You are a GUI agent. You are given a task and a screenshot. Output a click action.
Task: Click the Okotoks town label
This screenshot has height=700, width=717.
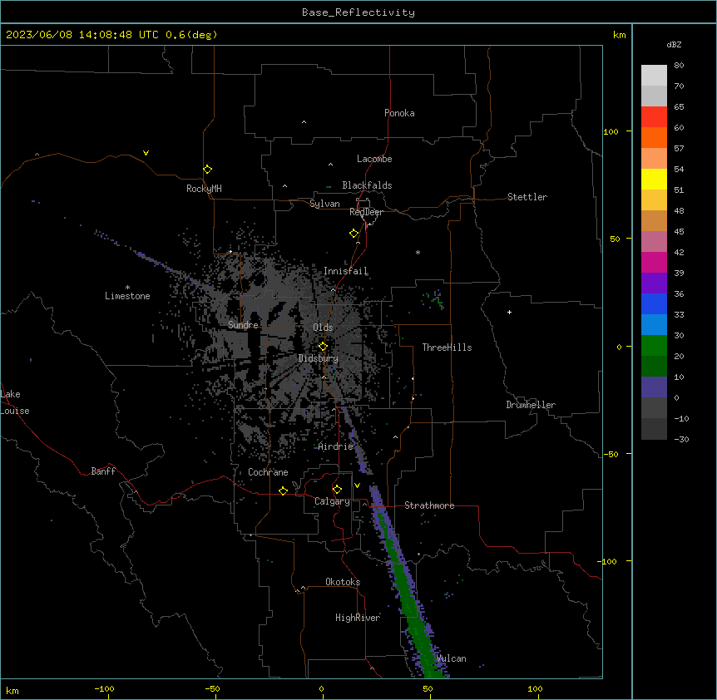pos(343,582)
